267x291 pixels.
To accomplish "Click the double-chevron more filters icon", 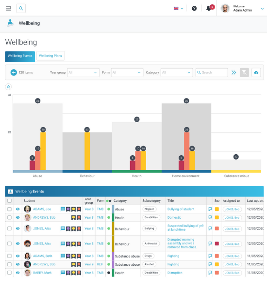I will (x=234, y=72).
